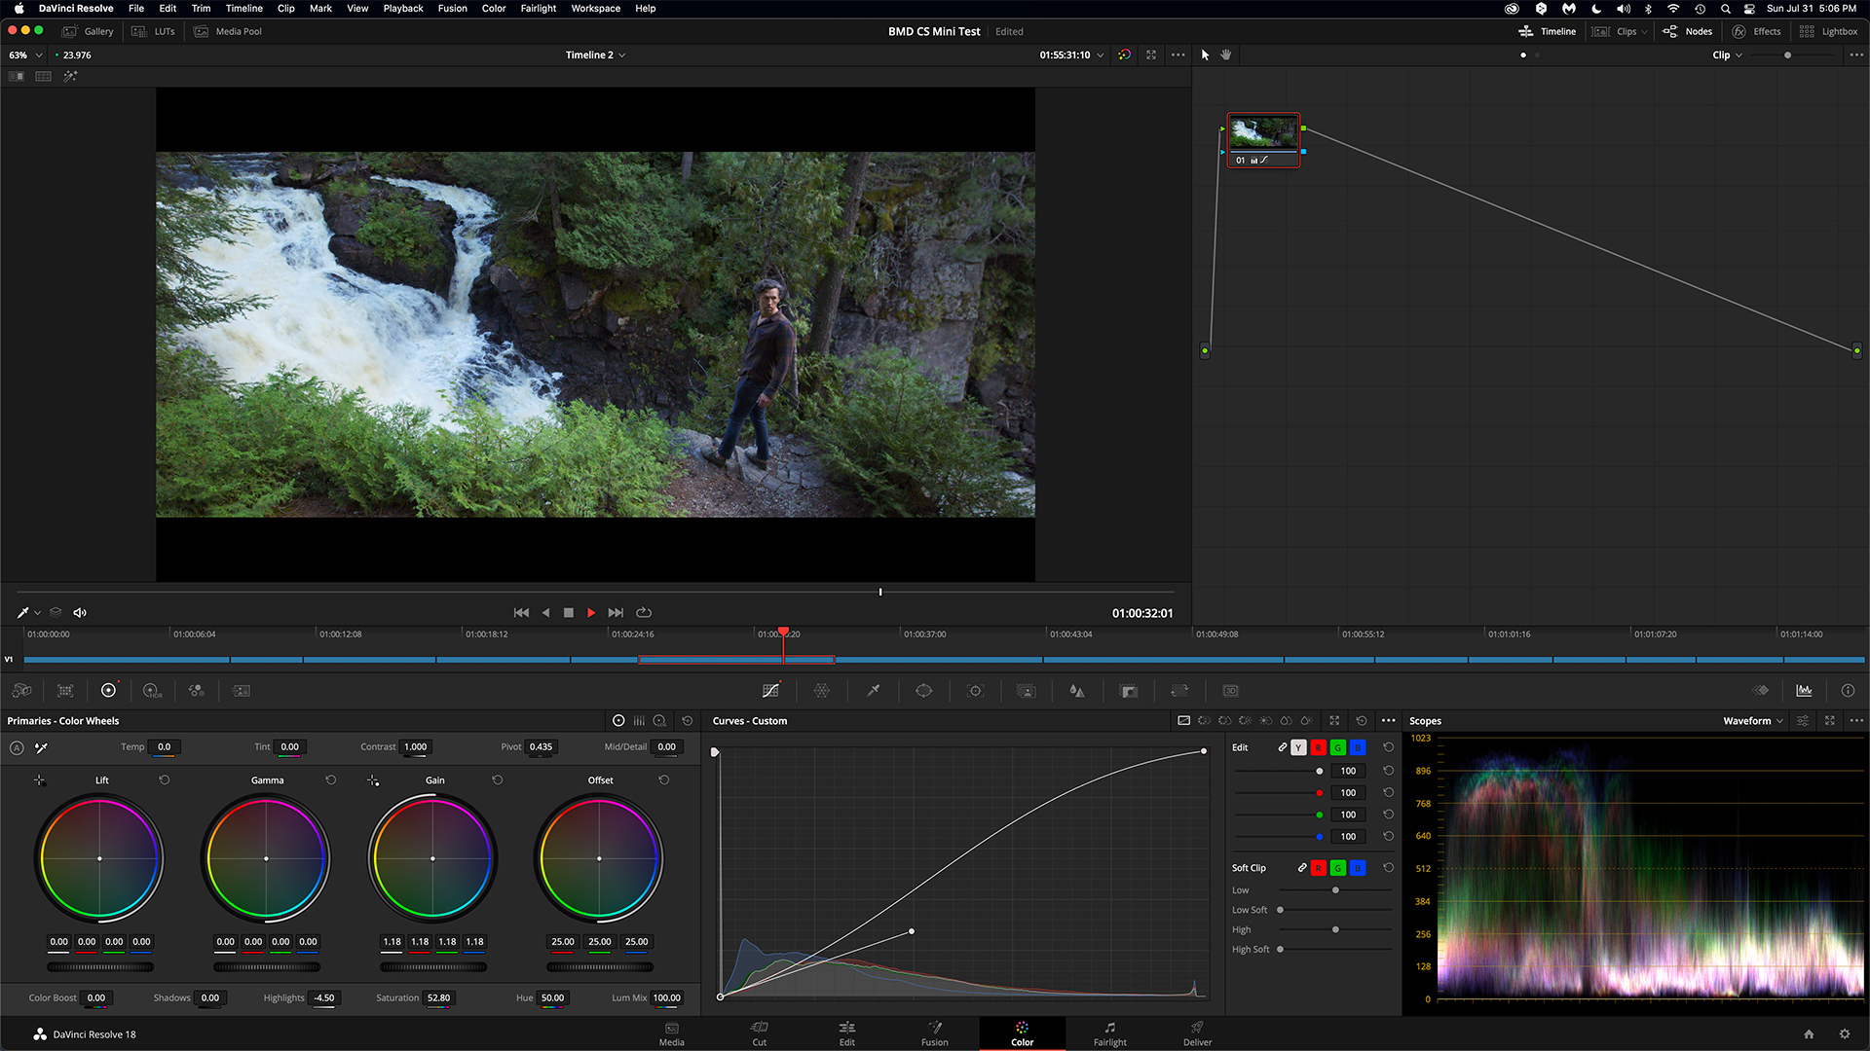Open the Playback menu in menu bar
This screenshot has height=1051, width=1870.
402,9
